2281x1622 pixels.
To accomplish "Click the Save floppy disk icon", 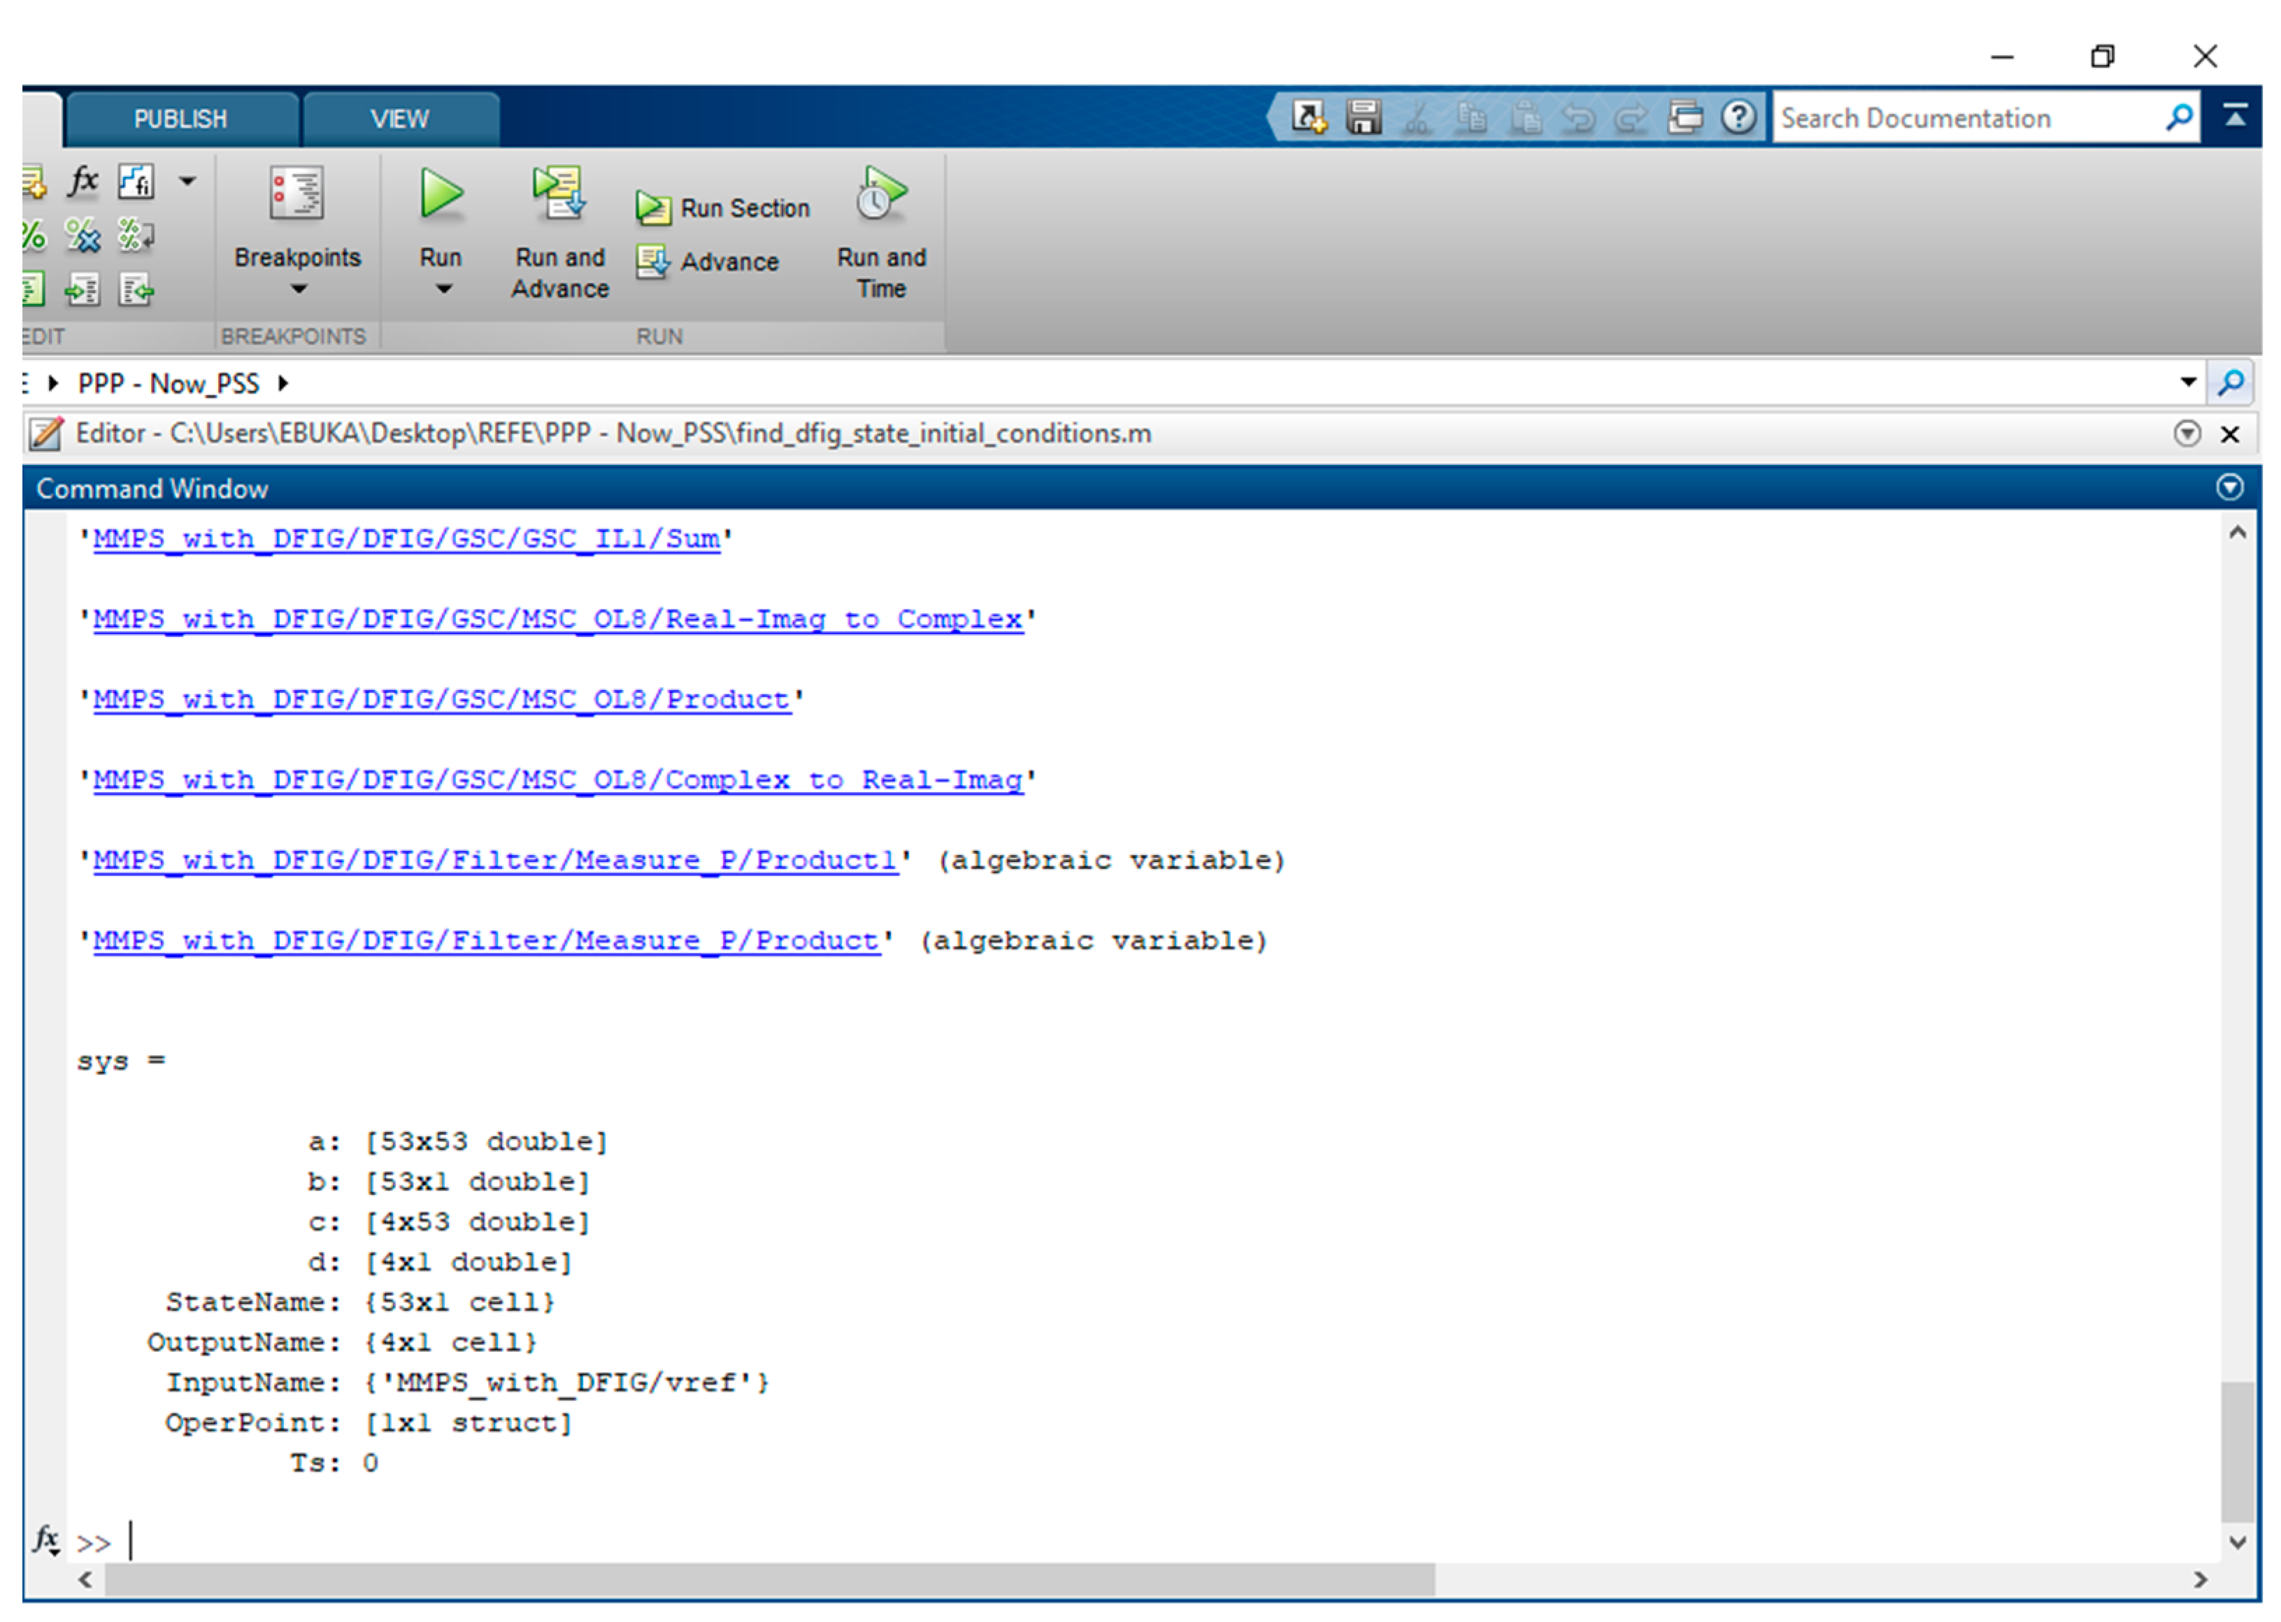I will pyautogui.click(x=1363, y=118).
